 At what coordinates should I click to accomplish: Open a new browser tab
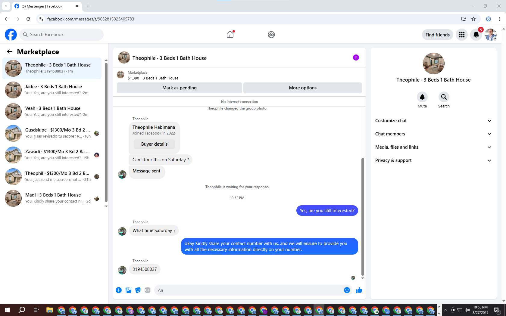point(88,6)
